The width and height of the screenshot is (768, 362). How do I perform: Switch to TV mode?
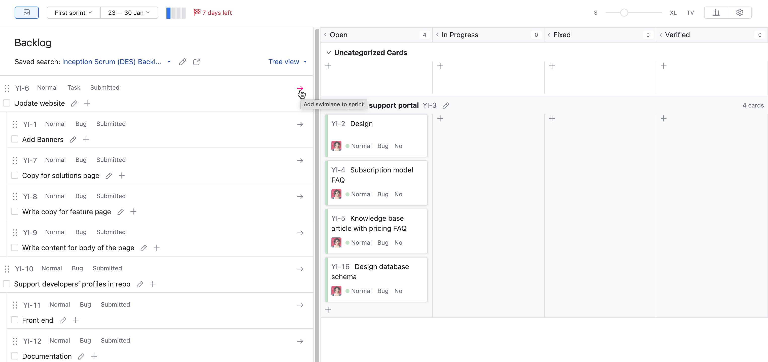(690, 13)
